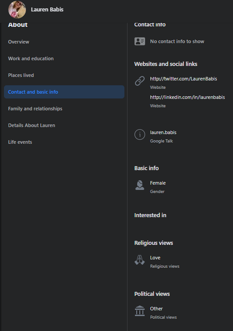
Task: Select Contact and basic info tab
Action: 64,92
